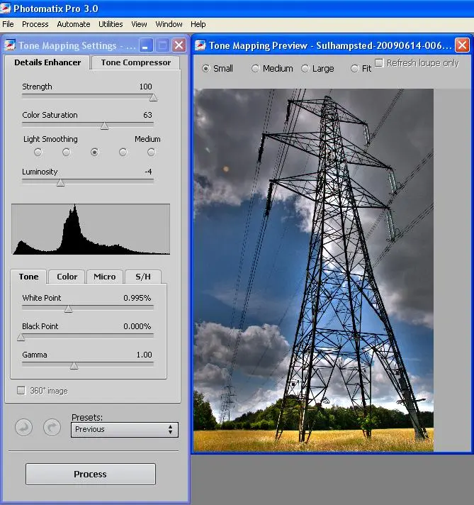Click the undo arrow button near Presets
The height and width of the screenshot is (505, 474).
[23, 428]
